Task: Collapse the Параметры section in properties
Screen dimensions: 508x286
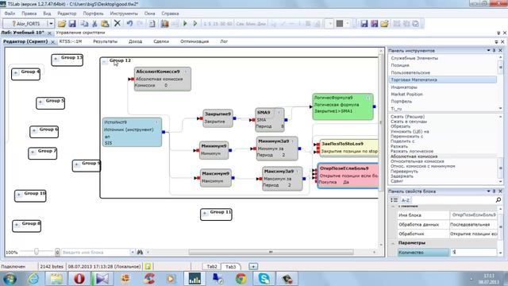Action: coord(394,243)
